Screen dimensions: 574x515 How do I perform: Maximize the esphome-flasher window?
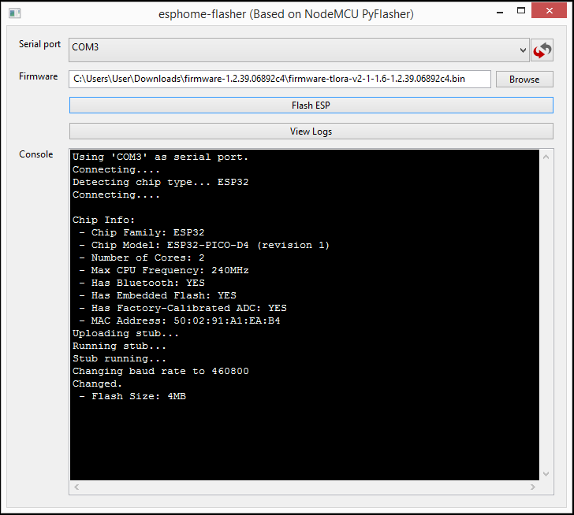(x=521, y=10)
